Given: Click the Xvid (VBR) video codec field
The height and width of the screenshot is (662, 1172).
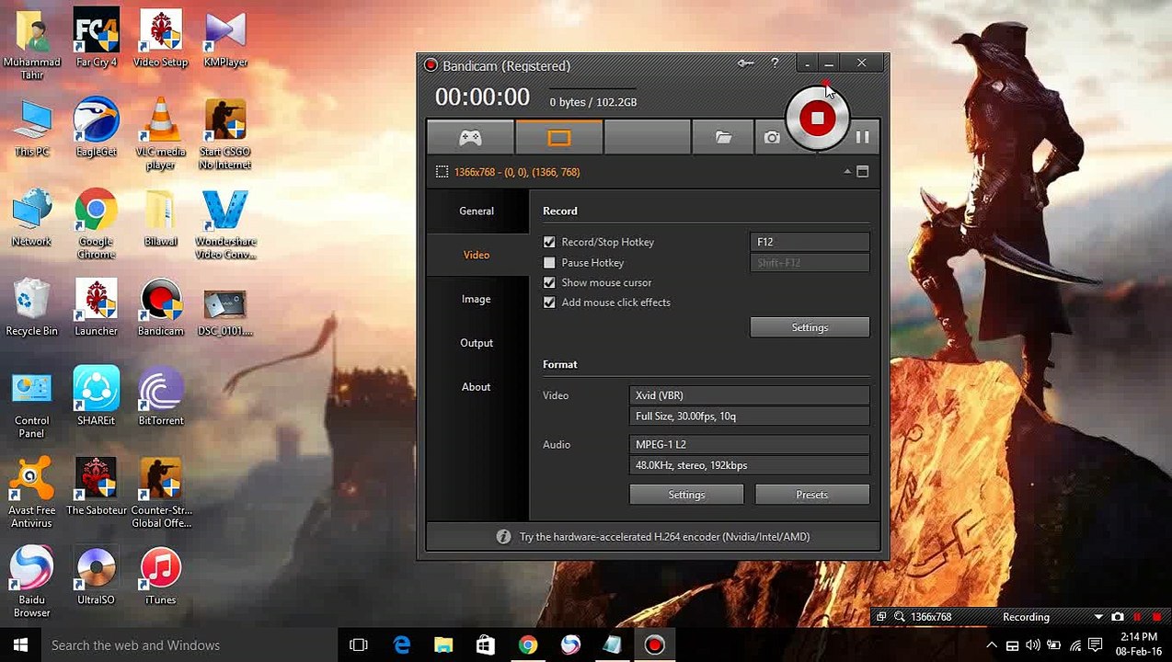Looking at the screenshot, I should pyautogui.click(x=749, y=395).
